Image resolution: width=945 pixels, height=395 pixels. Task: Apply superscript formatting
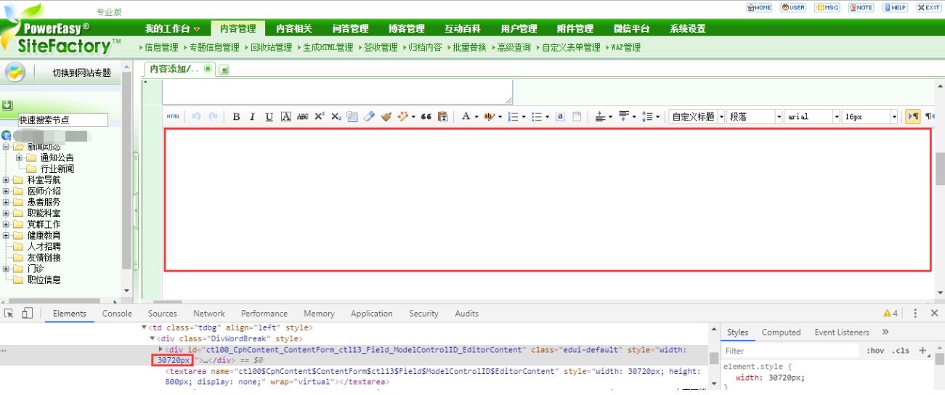[319, 117]
